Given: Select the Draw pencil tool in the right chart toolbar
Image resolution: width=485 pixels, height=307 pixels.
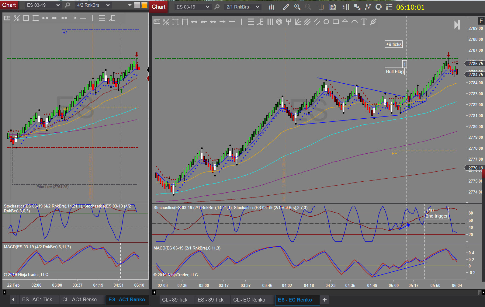Looking at the screenshot, I should pyautogui.click(x=286, y=7).
